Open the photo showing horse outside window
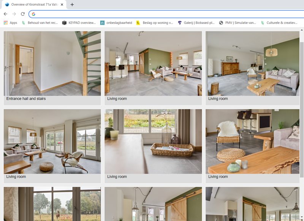This screenshot has height=221, width=304. click(52, 204)
